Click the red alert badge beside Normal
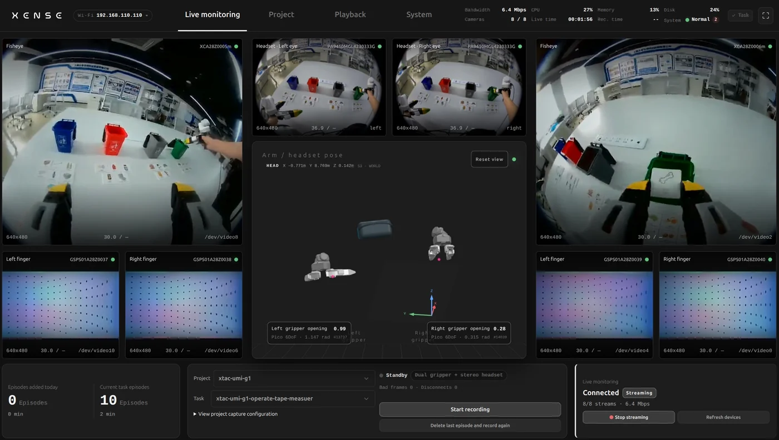This screenshot has height=440, width=779. tap(716, 19)
